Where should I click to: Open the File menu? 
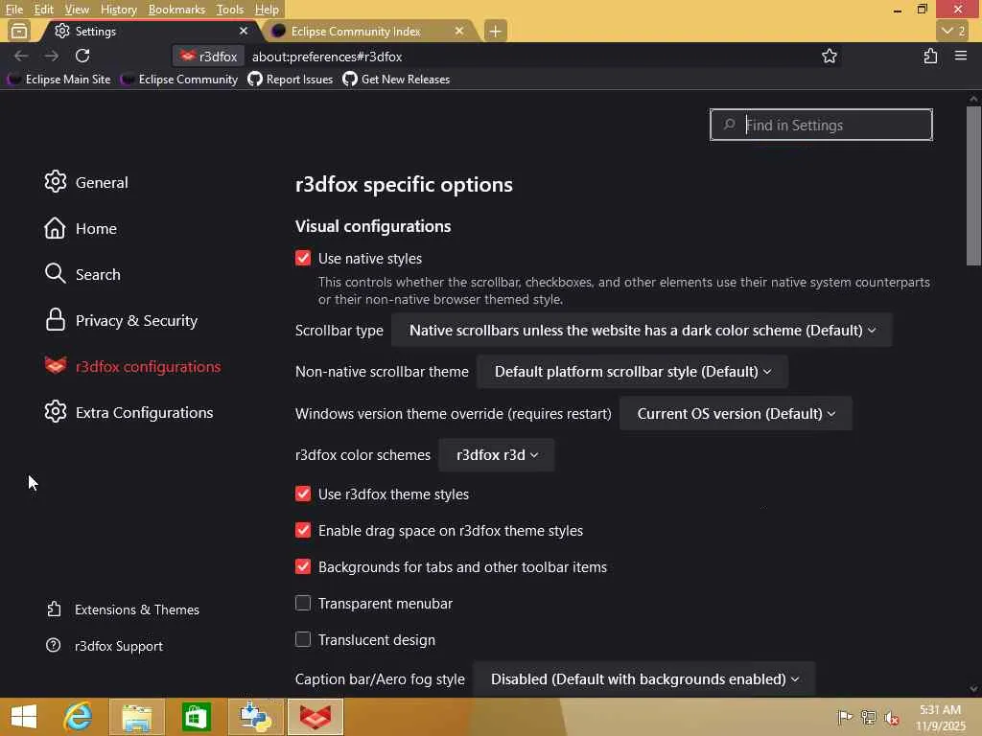tap(14, 10)
